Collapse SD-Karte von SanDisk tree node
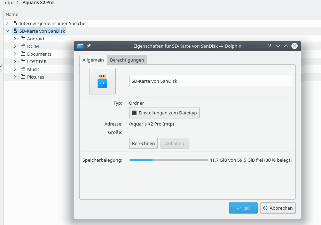Viewport: 321px width, 225px height. pyautogui.click(x=7, y=31)
